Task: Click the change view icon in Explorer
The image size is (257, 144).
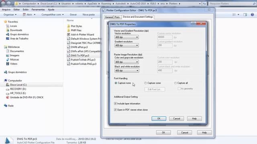Action: [x=234, y=14]
